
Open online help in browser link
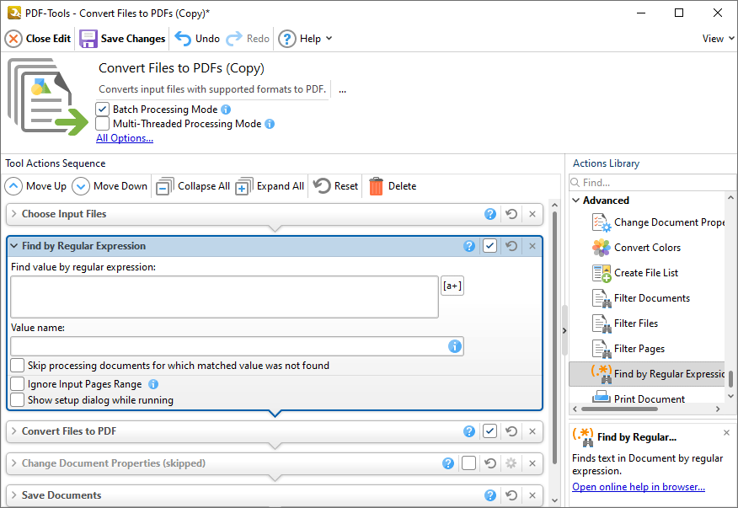tap(639, 487)
